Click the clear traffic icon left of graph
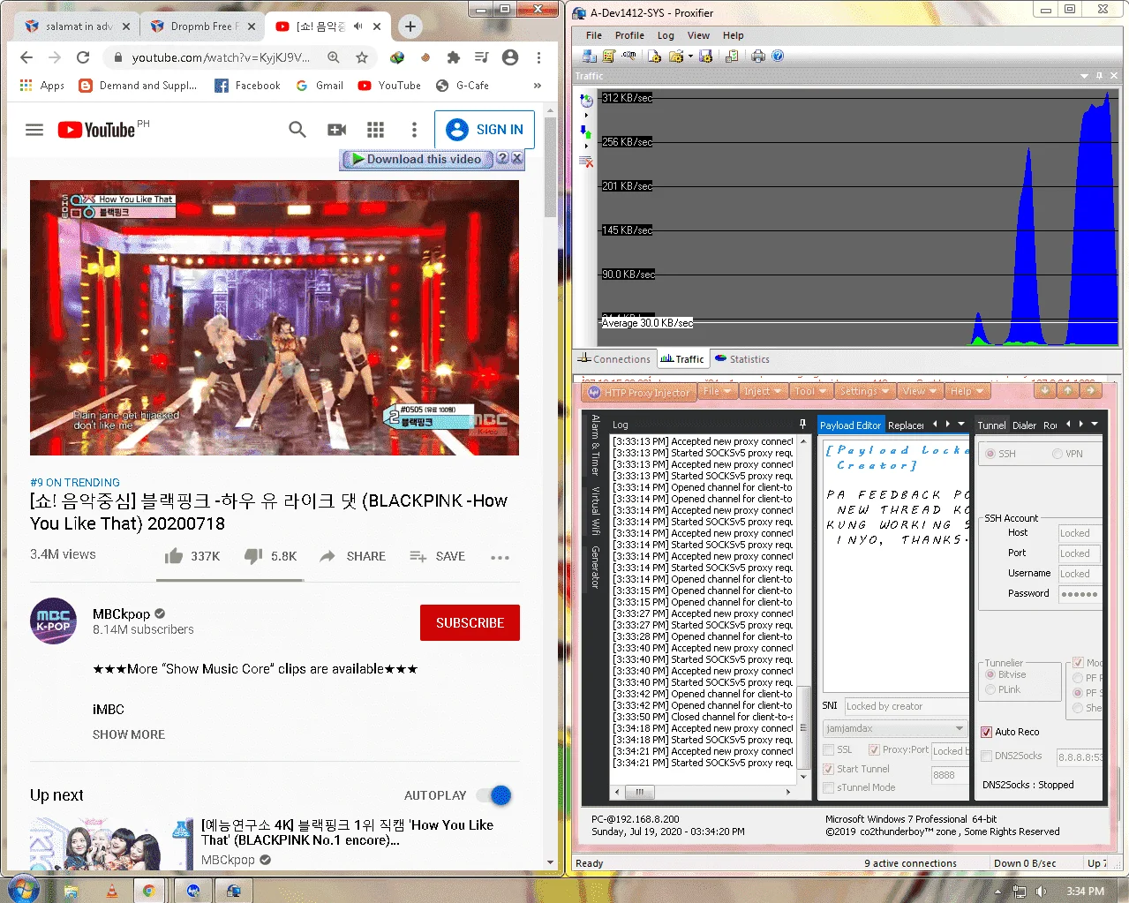 coord(586,161)
